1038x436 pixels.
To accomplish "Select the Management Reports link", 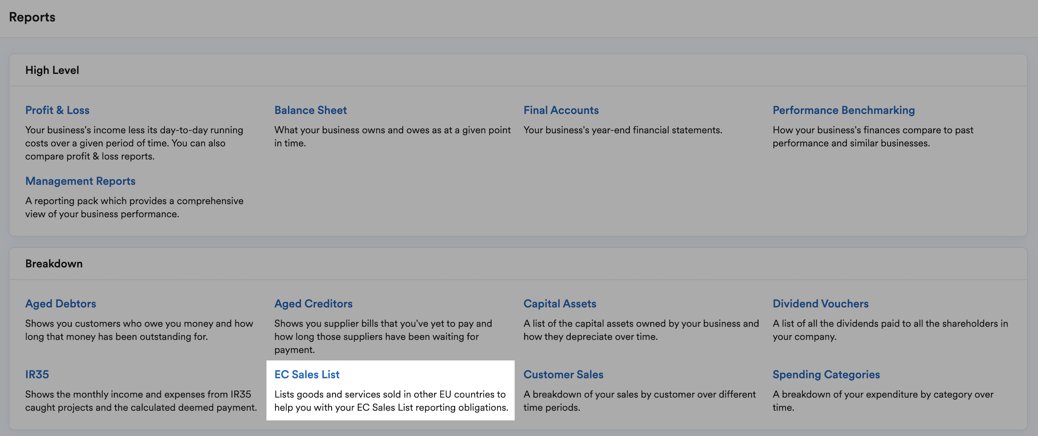I will [80, 181].
